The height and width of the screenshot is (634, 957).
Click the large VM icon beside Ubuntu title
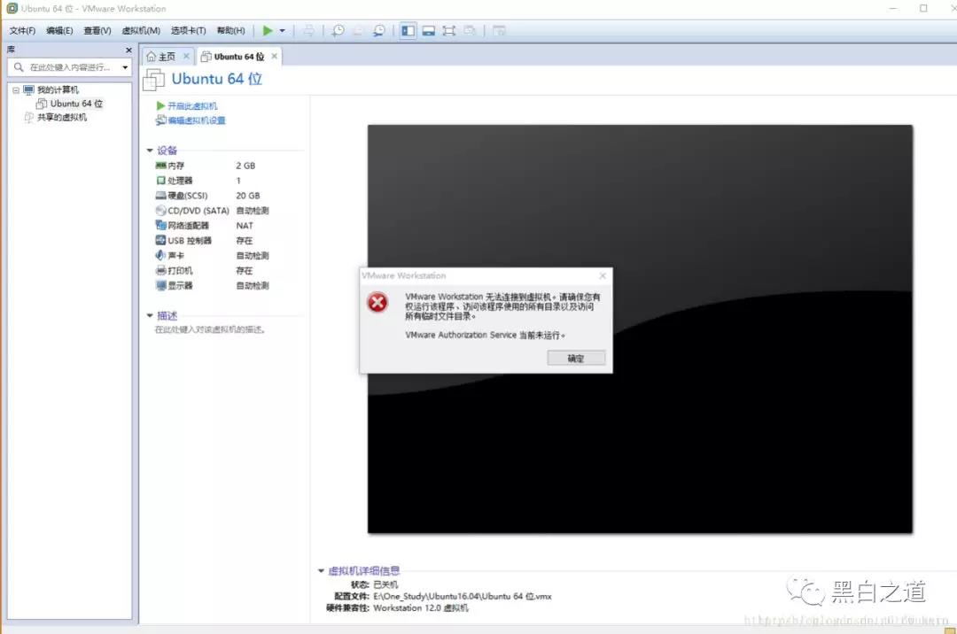point(154,80)
